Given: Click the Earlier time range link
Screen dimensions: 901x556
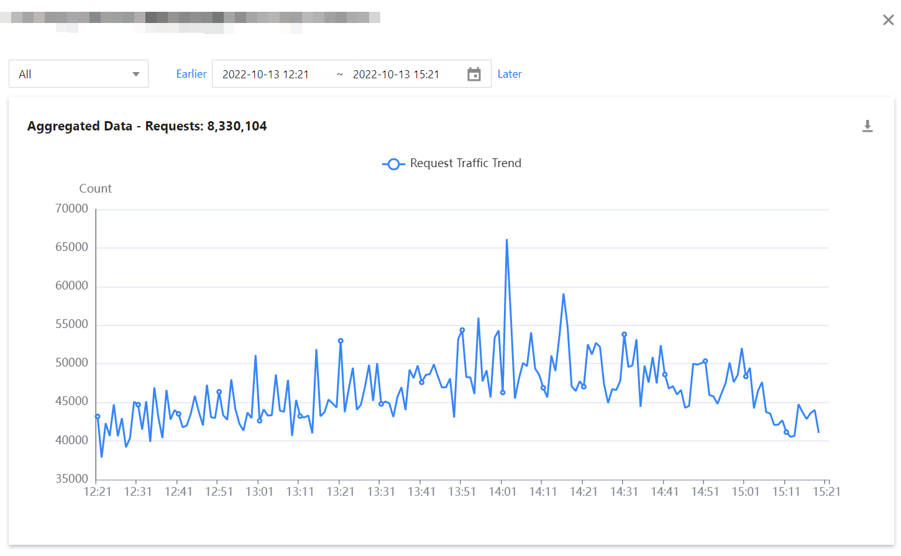Looking at the screenshot, I should pos(191,74).
